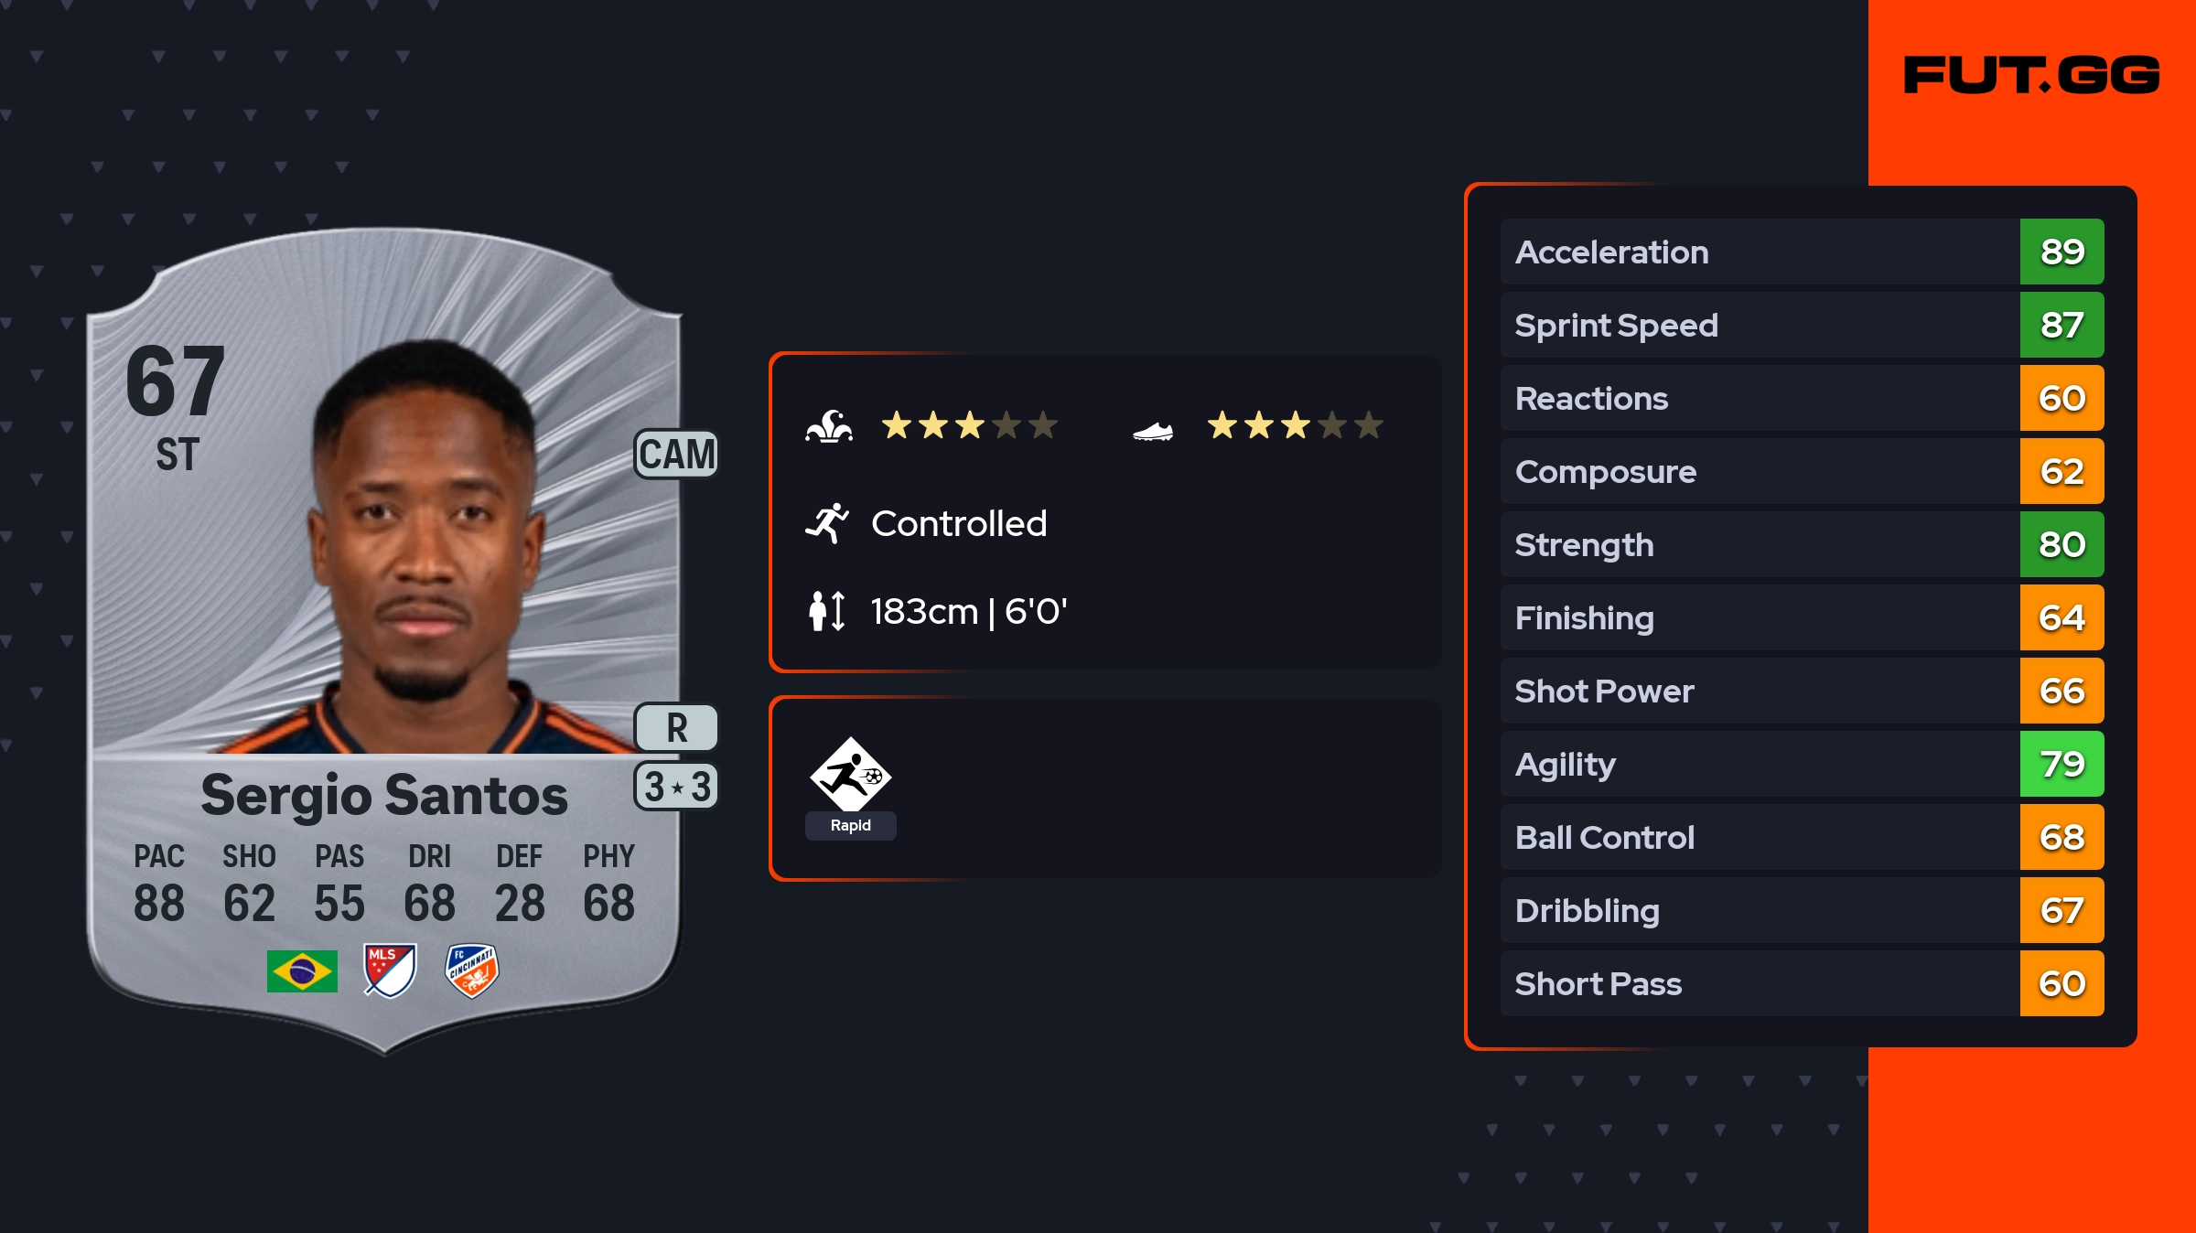Click the Brazil flag on card
The image size is (2196, 1233).
(x=302, y=970)
